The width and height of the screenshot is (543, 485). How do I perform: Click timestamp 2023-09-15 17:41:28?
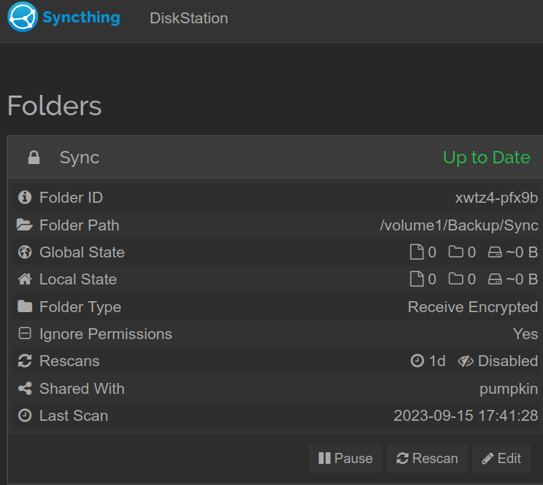(466, 416)
